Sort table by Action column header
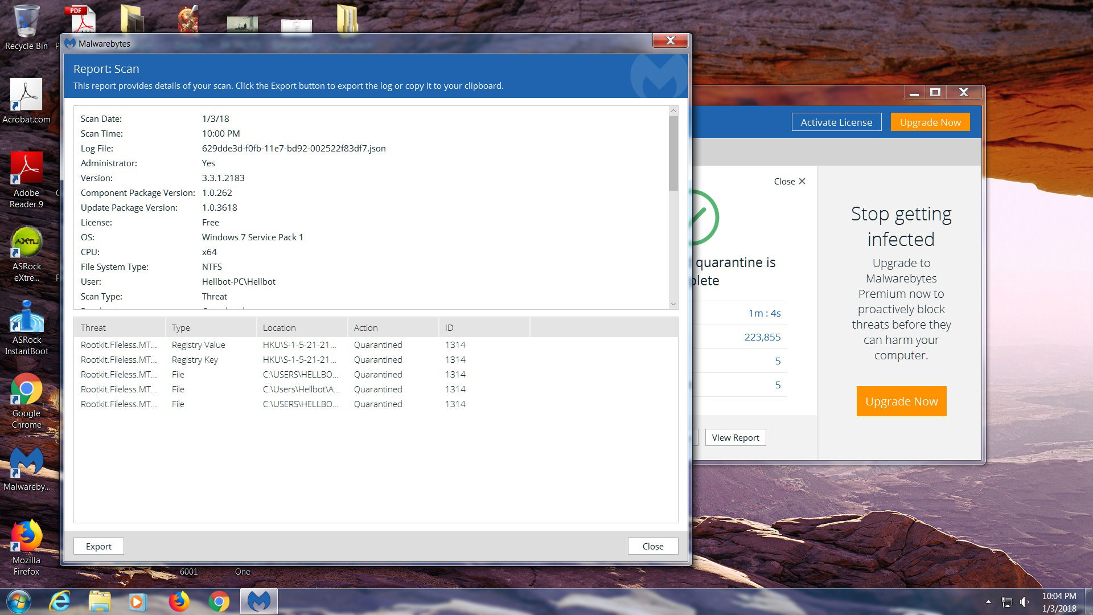1093x615 pixels. tap(393, 327)
